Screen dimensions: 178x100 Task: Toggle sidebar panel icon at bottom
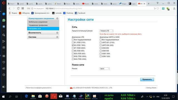pos(4,87)
